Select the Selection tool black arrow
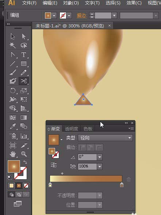Image resolution: width=161 pixels, height=215 pixels. [x=13, y=37]
